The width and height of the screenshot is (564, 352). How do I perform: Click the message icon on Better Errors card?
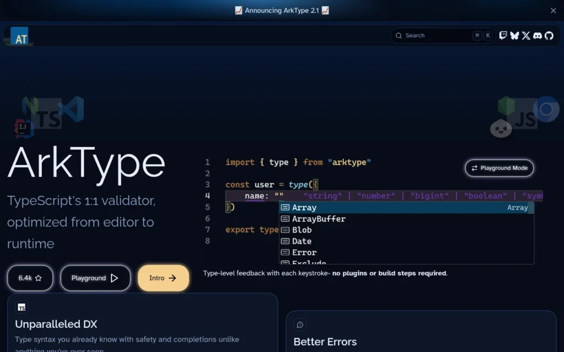pyautogui.click(x=300, y=325)
